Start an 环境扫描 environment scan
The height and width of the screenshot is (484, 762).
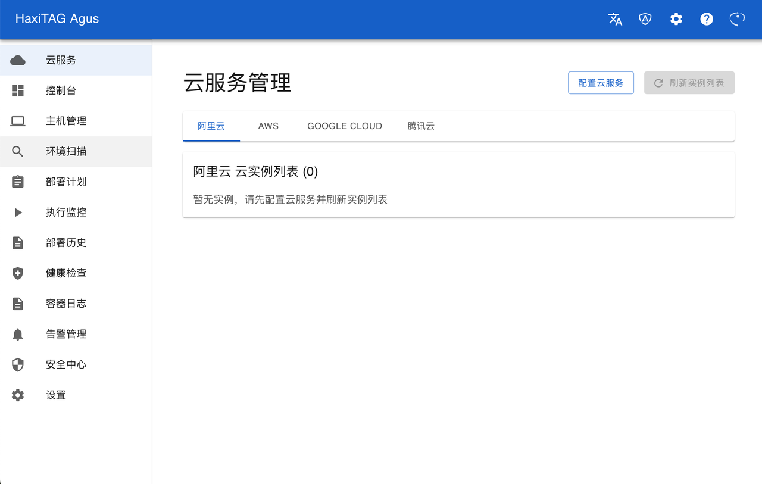click(65, 151)
